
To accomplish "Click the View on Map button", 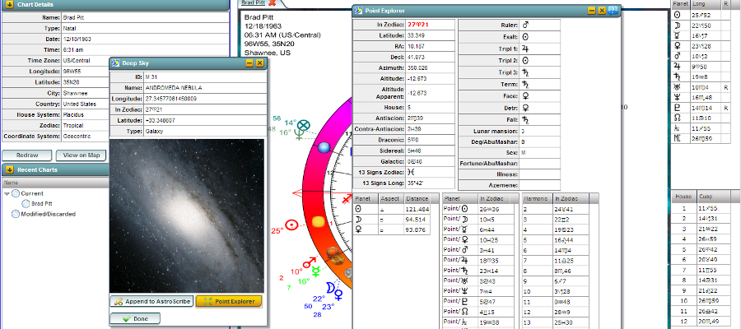I will coord(82,155).
